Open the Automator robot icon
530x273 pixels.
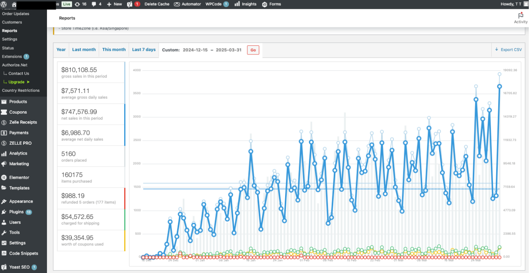[177, 4]
